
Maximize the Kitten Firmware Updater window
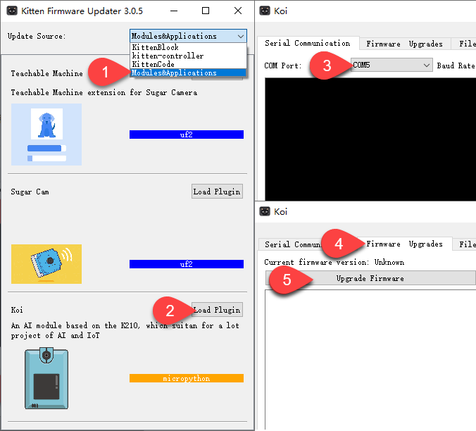click(206, 11)
